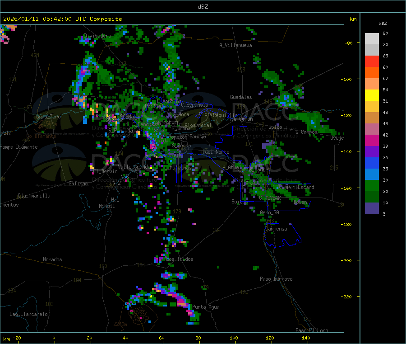
Task: Select the bright green 20-30 dBZ legend color
Action: click(372, 185)
